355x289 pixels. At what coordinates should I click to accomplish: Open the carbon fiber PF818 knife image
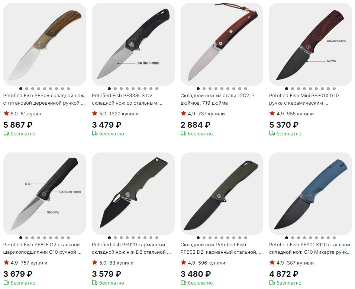(x=45, y=193)
